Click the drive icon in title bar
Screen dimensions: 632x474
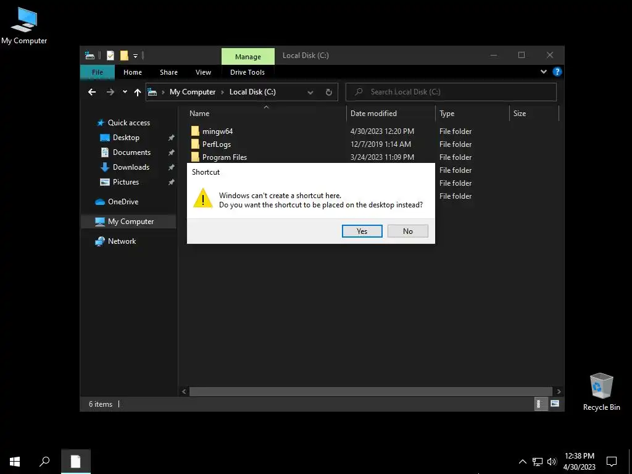[90, 56]
